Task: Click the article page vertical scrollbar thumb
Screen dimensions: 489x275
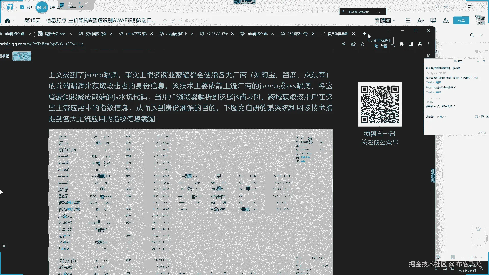Action: point(432,175)
